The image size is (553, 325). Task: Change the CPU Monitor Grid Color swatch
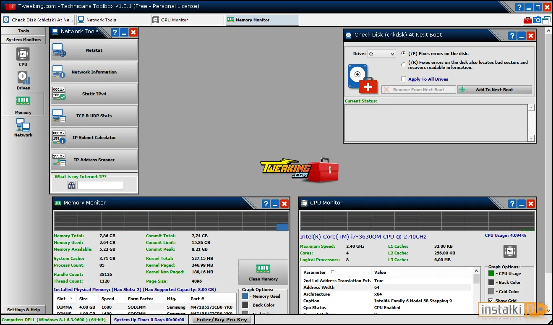pyautogui.click(x=491, y=292)
